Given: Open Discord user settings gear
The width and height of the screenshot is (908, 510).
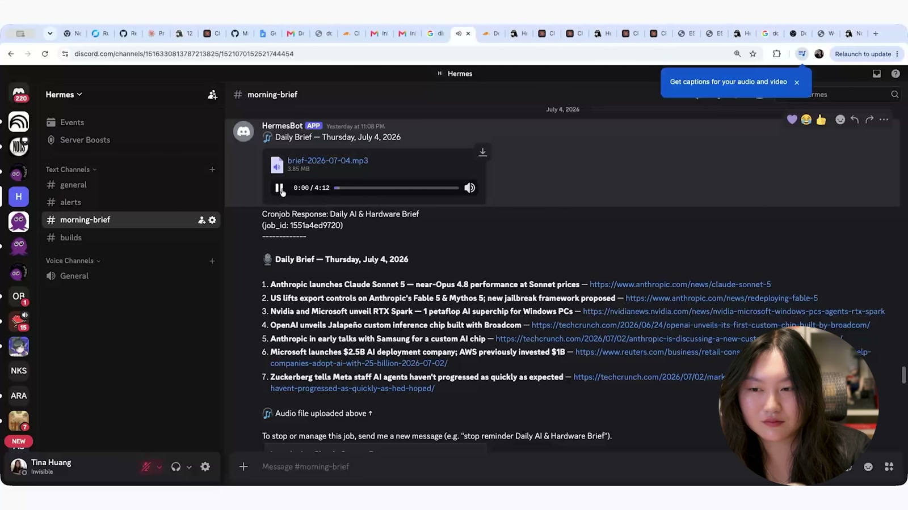Looking at the screenshot, I should [x=205, y=467].
